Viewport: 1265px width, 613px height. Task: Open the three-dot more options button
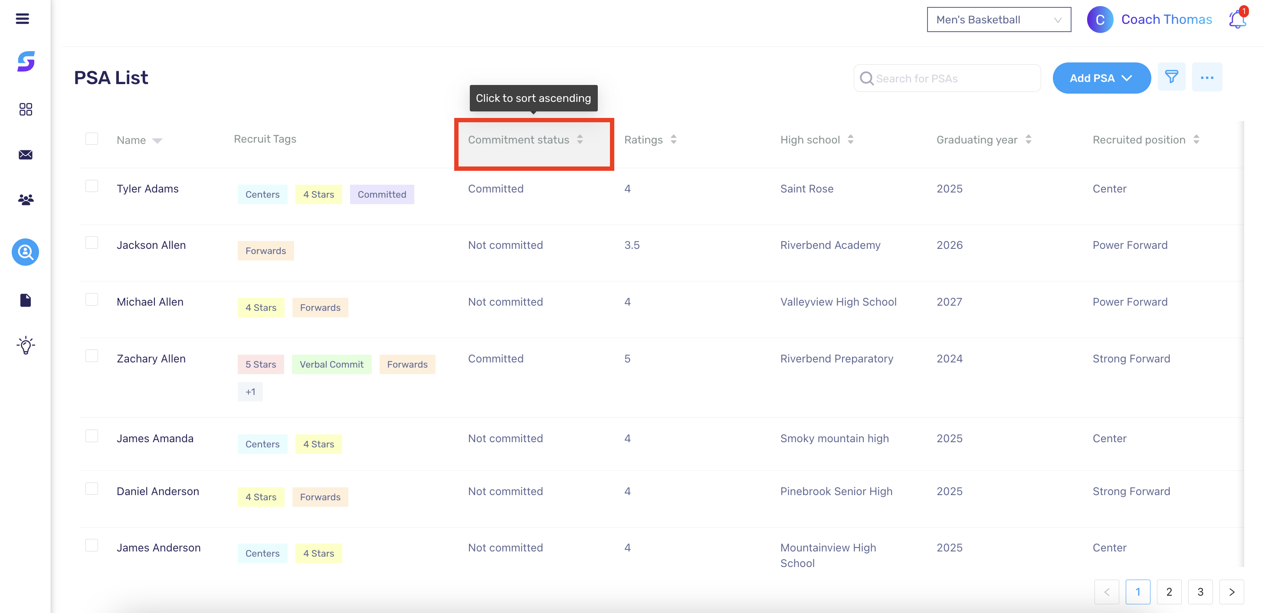click(1206, 77)
